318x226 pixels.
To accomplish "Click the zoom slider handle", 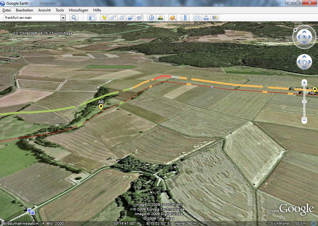I will [304, 102].
